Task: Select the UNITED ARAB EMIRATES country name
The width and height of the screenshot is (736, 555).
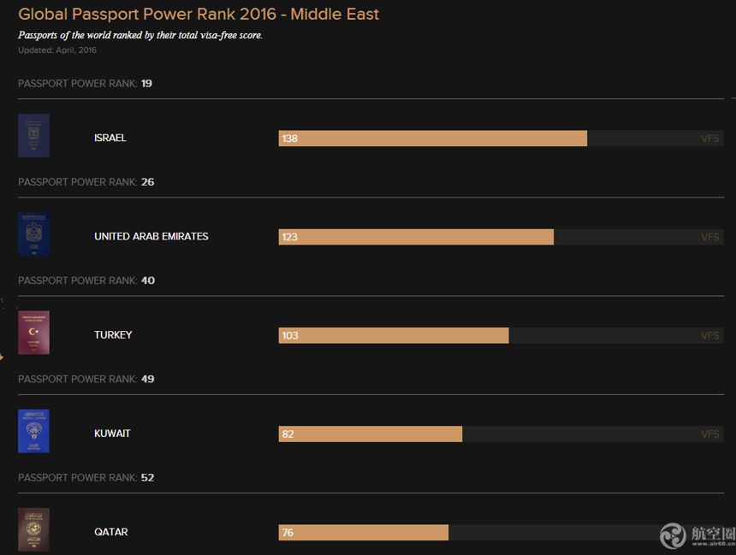Action: point(151,236)
